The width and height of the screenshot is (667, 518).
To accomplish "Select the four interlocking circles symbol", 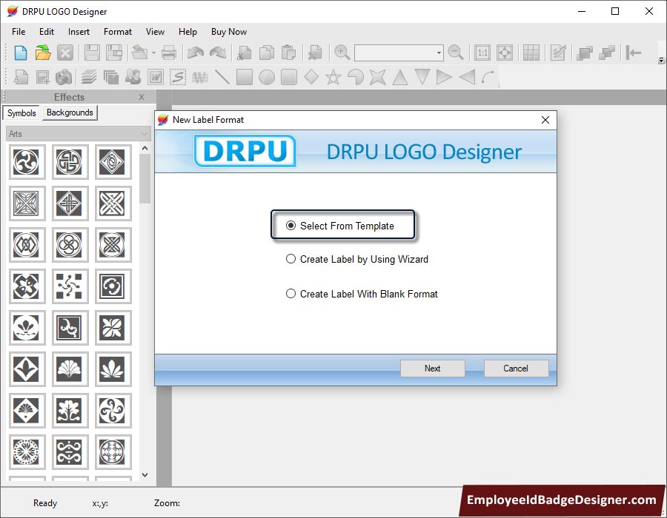I will [70, 244].
